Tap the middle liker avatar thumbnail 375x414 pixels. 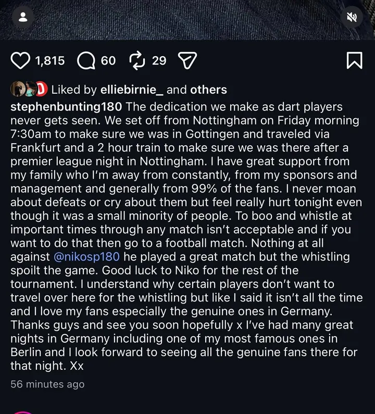(30, 89)
